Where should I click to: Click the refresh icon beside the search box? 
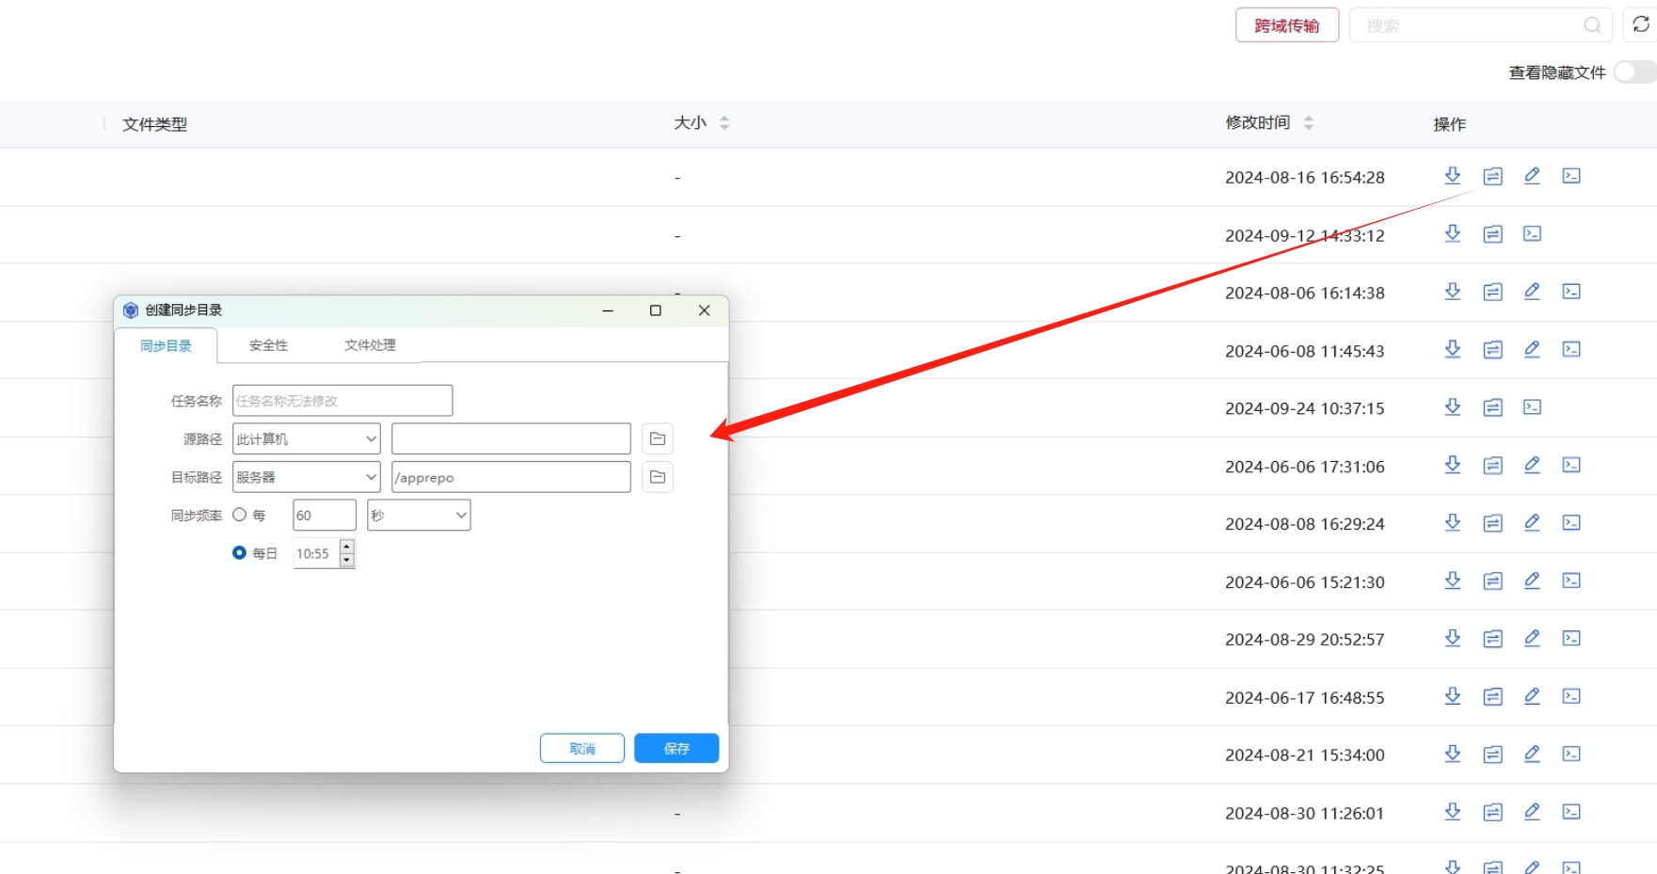click(1641, 24)
